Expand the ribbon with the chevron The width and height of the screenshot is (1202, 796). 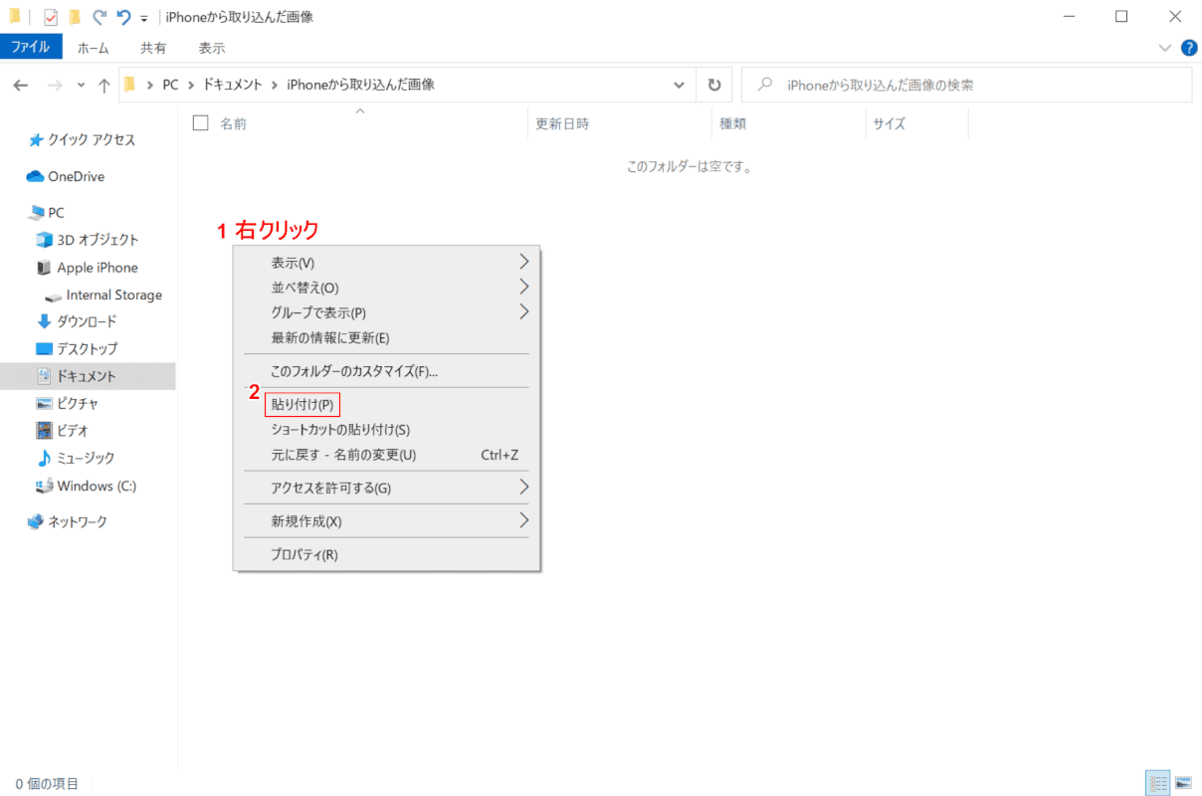tap(1165, 47)
